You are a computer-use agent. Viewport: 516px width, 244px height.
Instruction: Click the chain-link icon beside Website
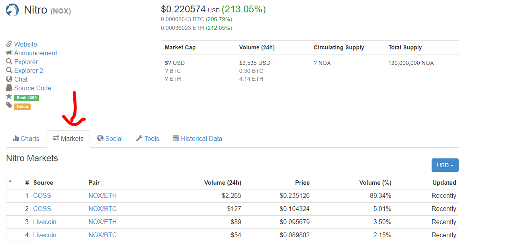point(9,44)
